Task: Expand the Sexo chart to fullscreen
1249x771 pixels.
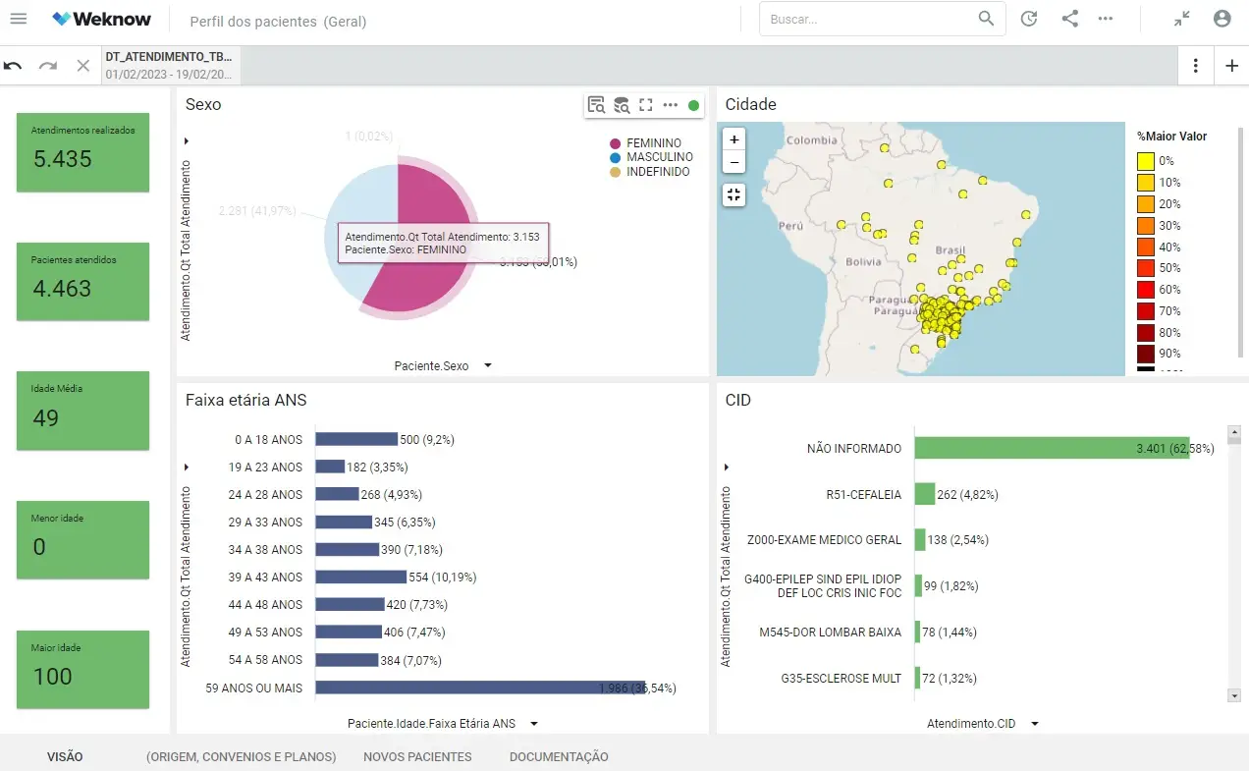Action: click(645, 105)
